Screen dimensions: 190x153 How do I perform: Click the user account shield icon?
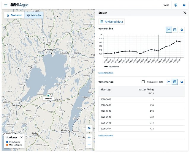[x=176, y=5]
